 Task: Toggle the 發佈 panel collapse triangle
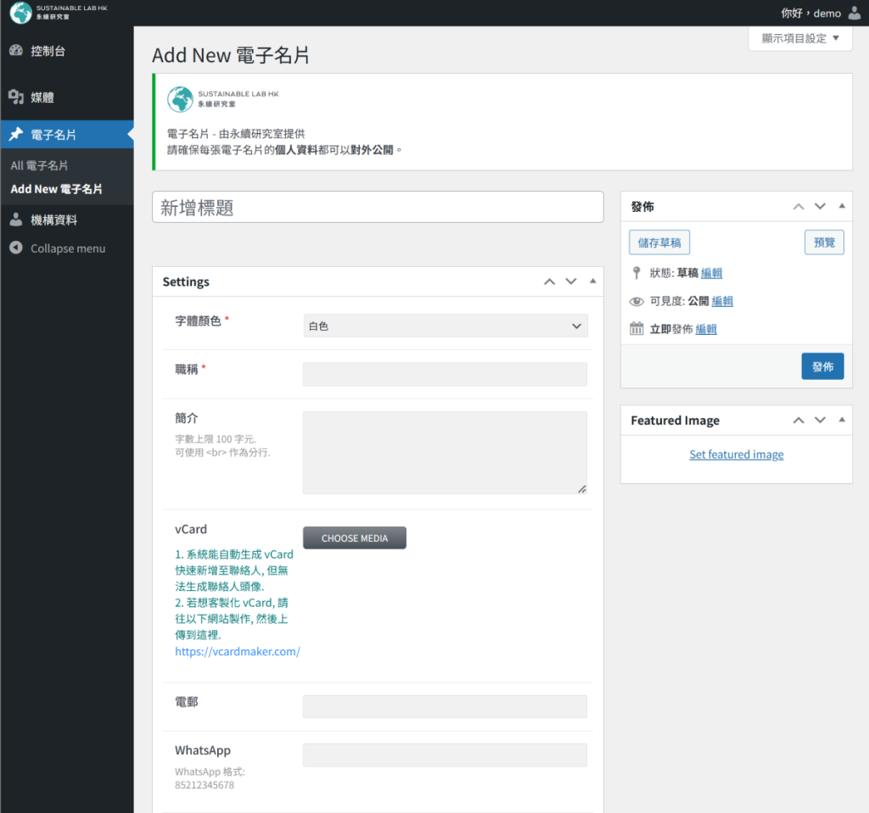click(842, 206)
